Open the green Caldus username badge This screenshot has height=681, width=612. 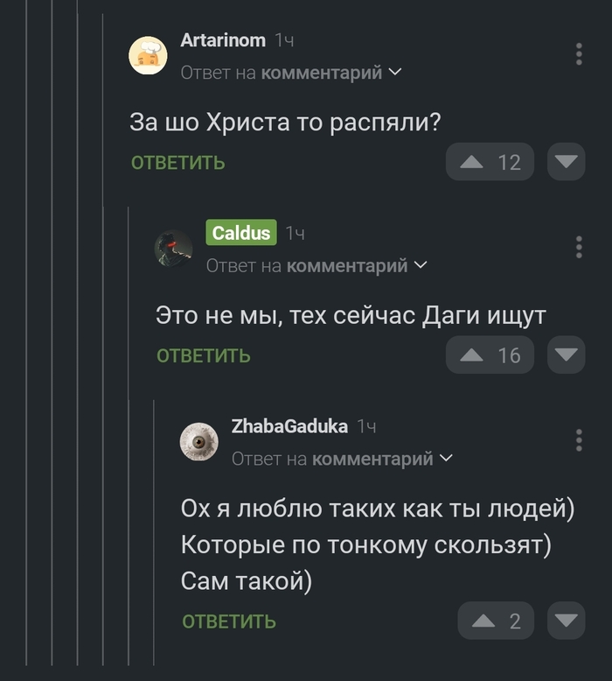[241, 233]
